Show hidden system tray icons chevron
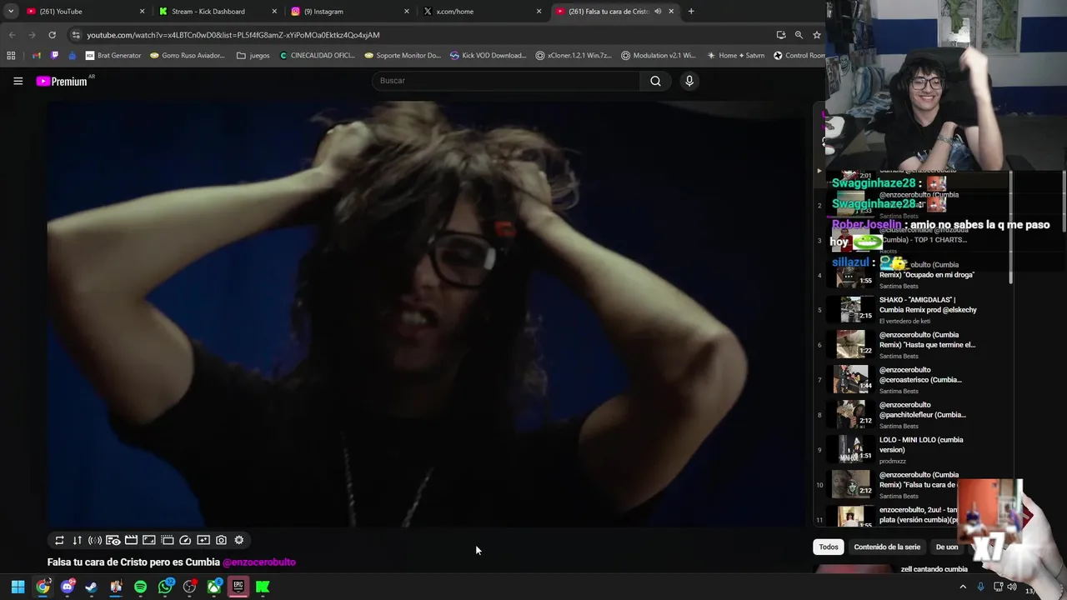Image resolution: width=1067 pixels, height=600 pixels. [963, 587]
